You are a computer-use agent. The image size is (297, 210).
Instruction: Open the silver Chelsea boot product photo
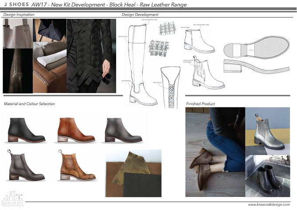pyautogui.click(x=268, y=131)
